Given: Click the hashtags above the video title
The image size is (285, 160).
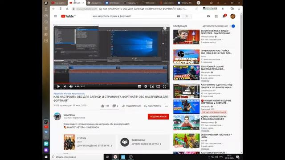Looking at the screenshot, I should click(x=69, y=94).
